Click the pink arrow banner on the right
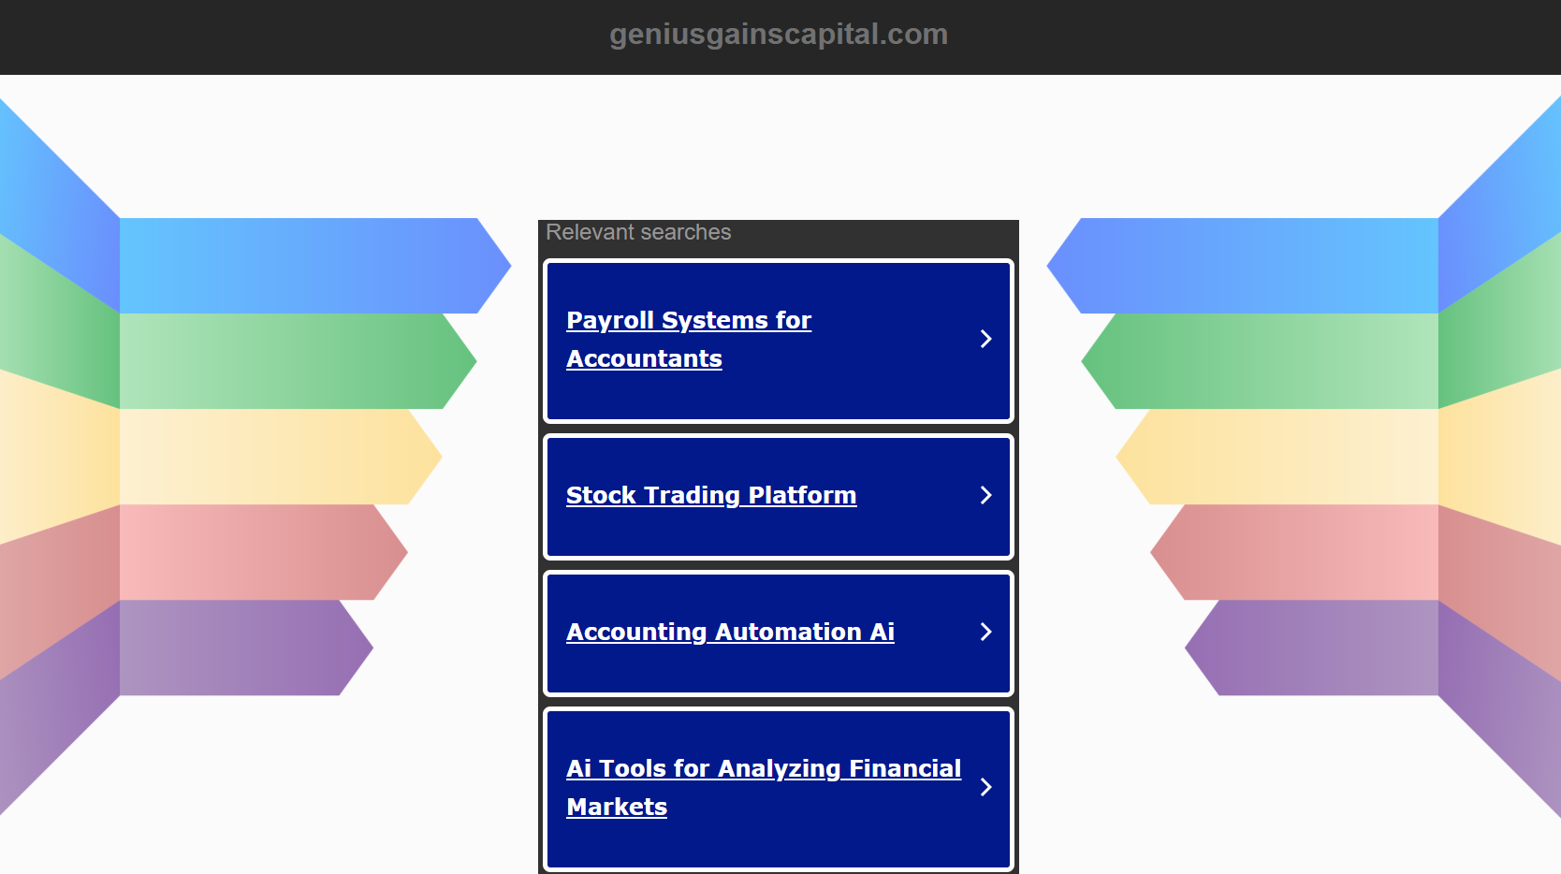1561x874 pixels. tap(1310, 552)
